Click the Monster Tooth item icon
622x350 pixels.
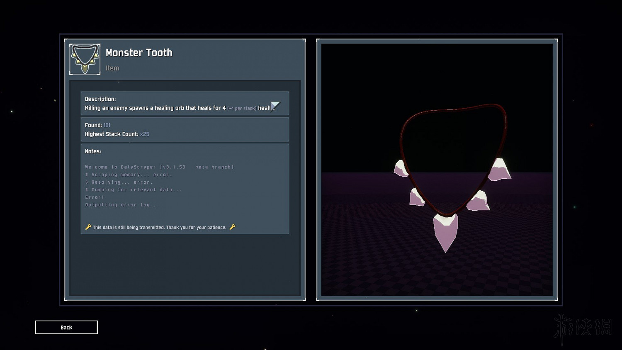(85, 59)
